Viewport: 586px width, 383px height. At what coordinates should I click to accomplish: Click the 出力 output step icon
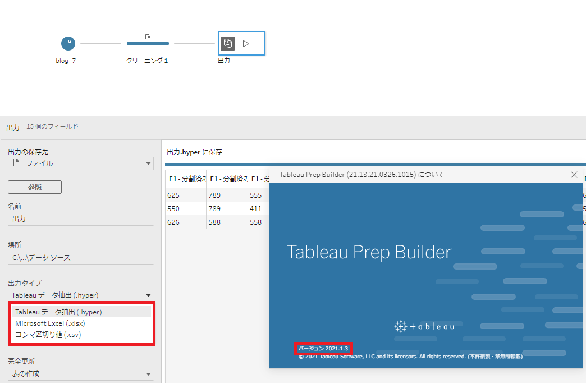click(227, 43)
